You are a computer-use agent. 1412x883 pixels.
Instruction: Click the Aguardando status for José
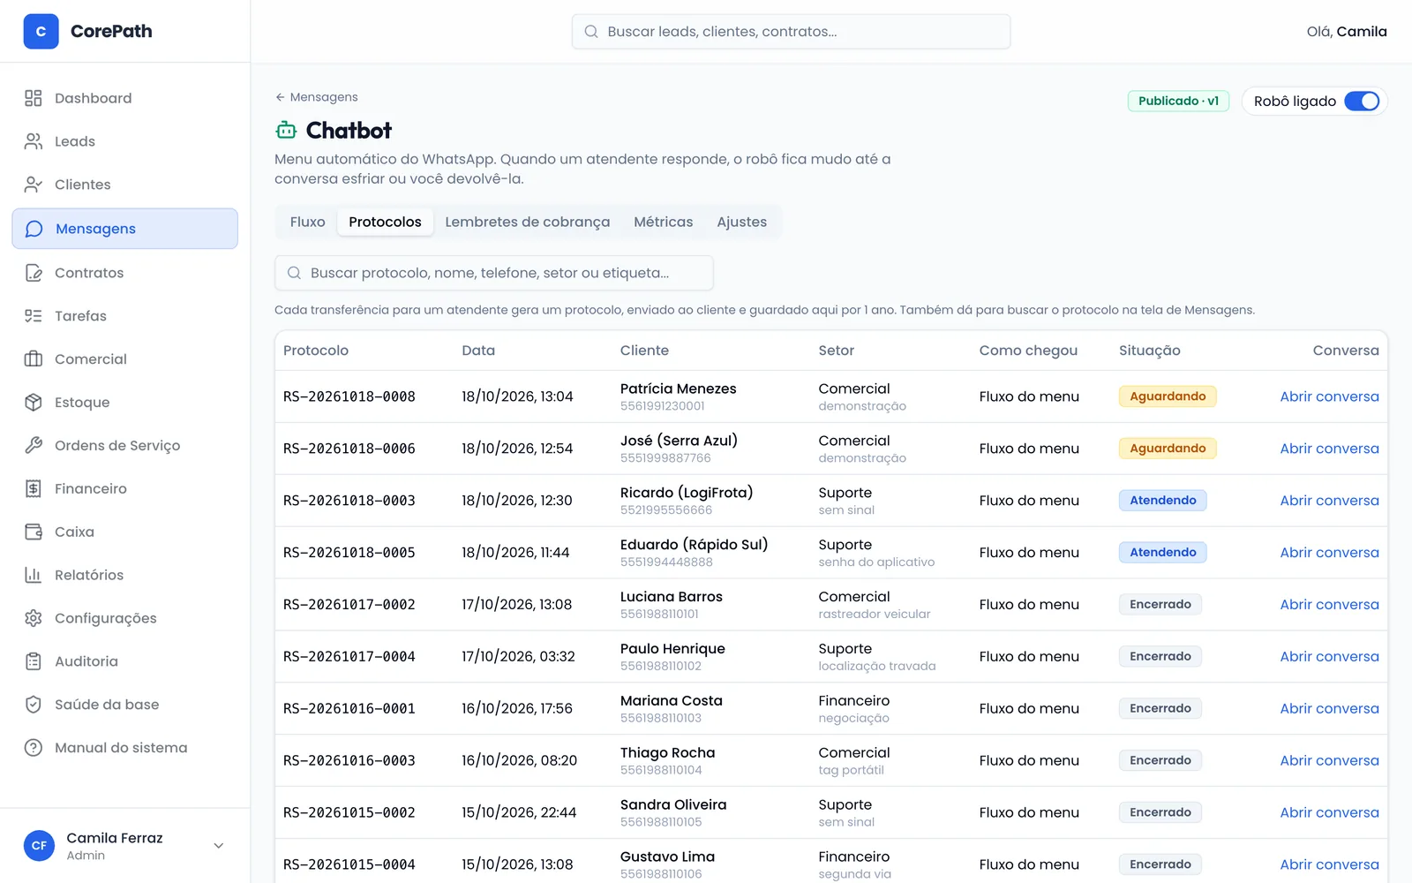1168,449
